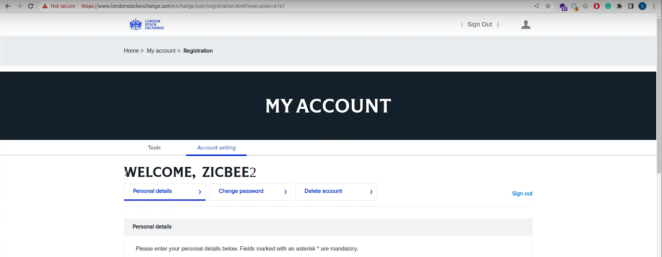662x257 pixels.
Task: Expand Delete account section chevron
Action: (x=371, y=192)
